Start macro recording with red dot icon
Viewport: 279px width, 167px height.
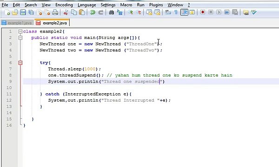click(x=203, y=12)
